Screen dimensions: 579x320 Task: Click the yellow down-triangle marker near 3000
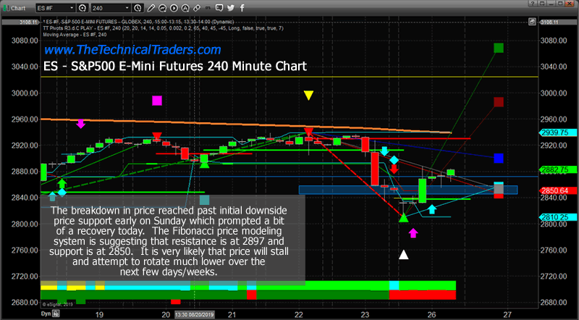click(308, 96)
